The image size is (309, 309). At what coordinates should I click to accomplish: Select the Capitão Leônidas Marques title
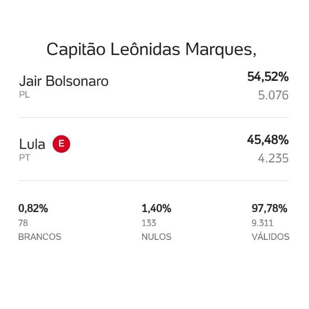[x=151, y=49]
